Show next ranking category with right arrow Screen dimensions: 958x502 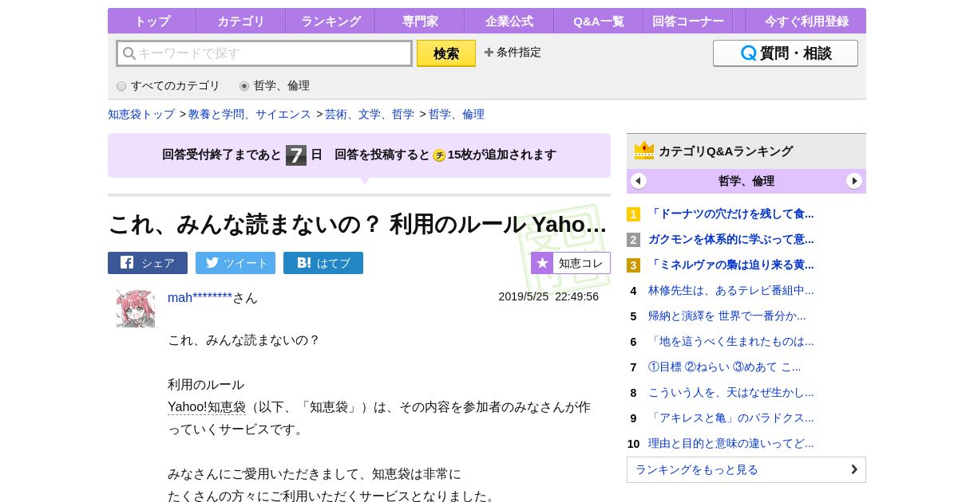coord(854,181)
